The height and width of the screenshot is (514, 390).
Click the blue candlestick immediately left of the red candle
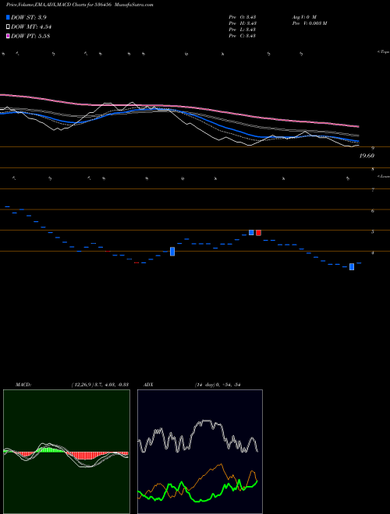(251, 232)
